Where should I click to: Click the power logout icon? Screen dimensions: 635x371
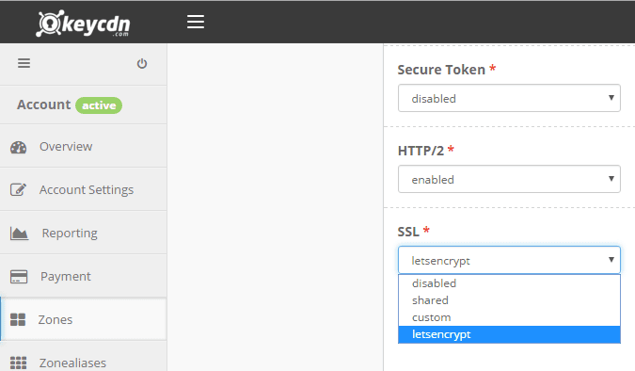tap(142, 63)
